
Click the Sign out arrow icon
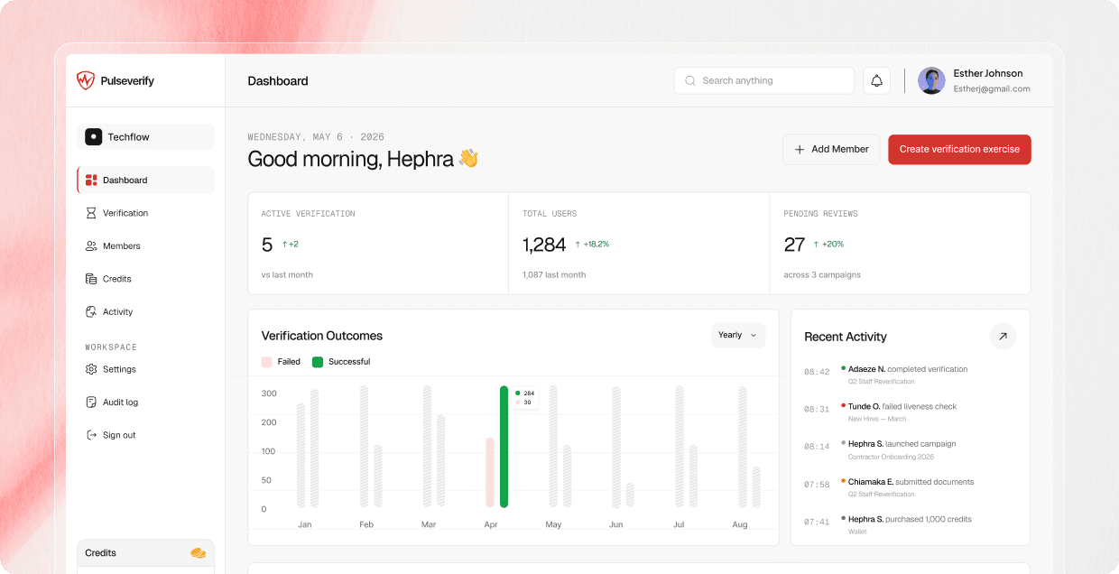[x=91, y=435]
